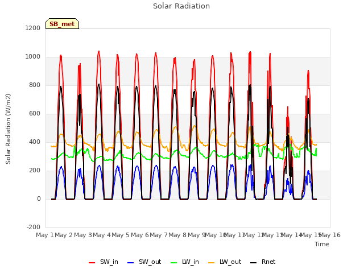Click the blue SW_out legend swatch
Viewport: 364px width, 273px height.
[131, 263]
